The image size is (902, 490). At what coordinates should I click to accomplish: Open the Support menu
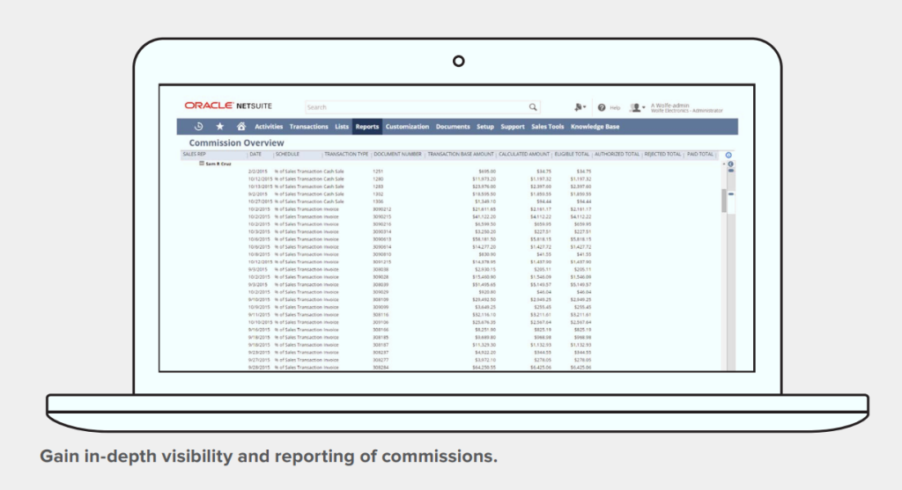(513, 127)
